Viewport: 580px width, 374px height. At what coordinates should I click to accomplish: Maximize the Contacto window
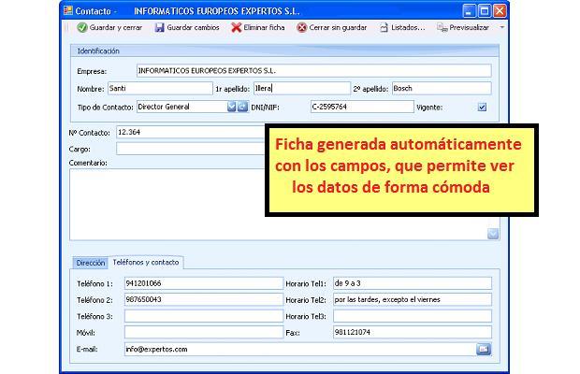pos(485,10)
